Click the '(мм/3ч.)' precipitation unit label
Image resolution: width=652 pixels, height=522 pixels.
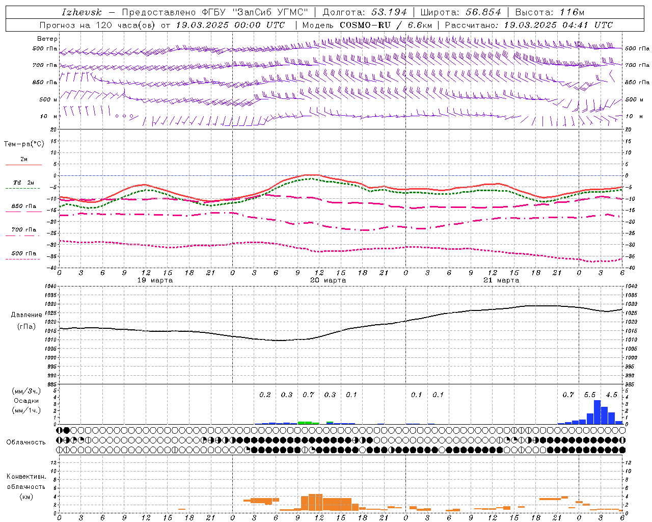tap(26, 391)
